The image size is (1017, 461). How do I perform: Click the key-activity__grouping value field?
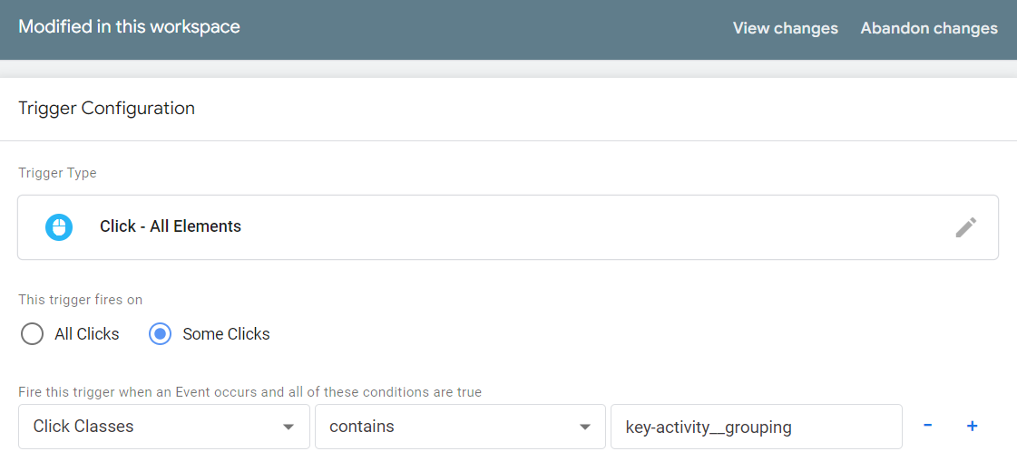(x=756, y=427)
